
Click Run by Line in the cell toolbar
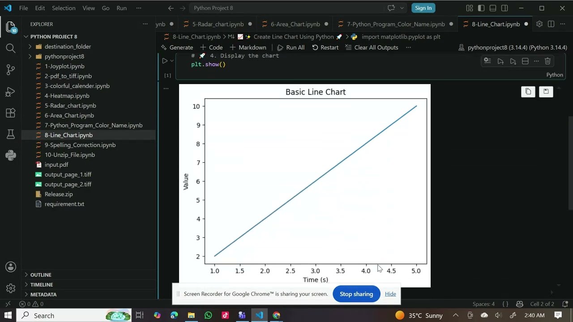487,61
